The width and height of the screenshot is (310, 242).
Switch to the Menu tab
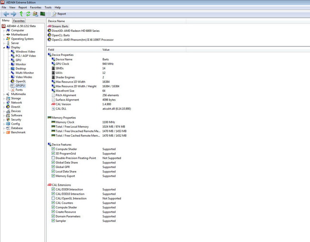tap(6, 20)
